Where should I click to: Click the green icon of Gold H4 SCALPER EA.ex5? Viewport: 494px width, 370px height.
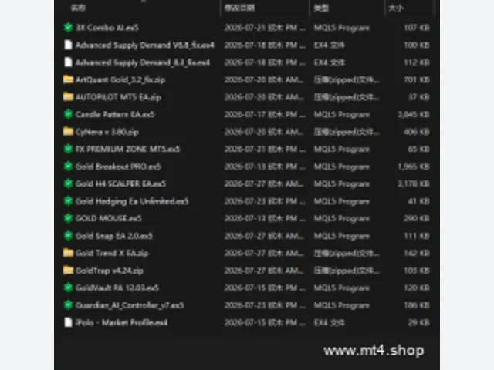(x=68, y=183)
